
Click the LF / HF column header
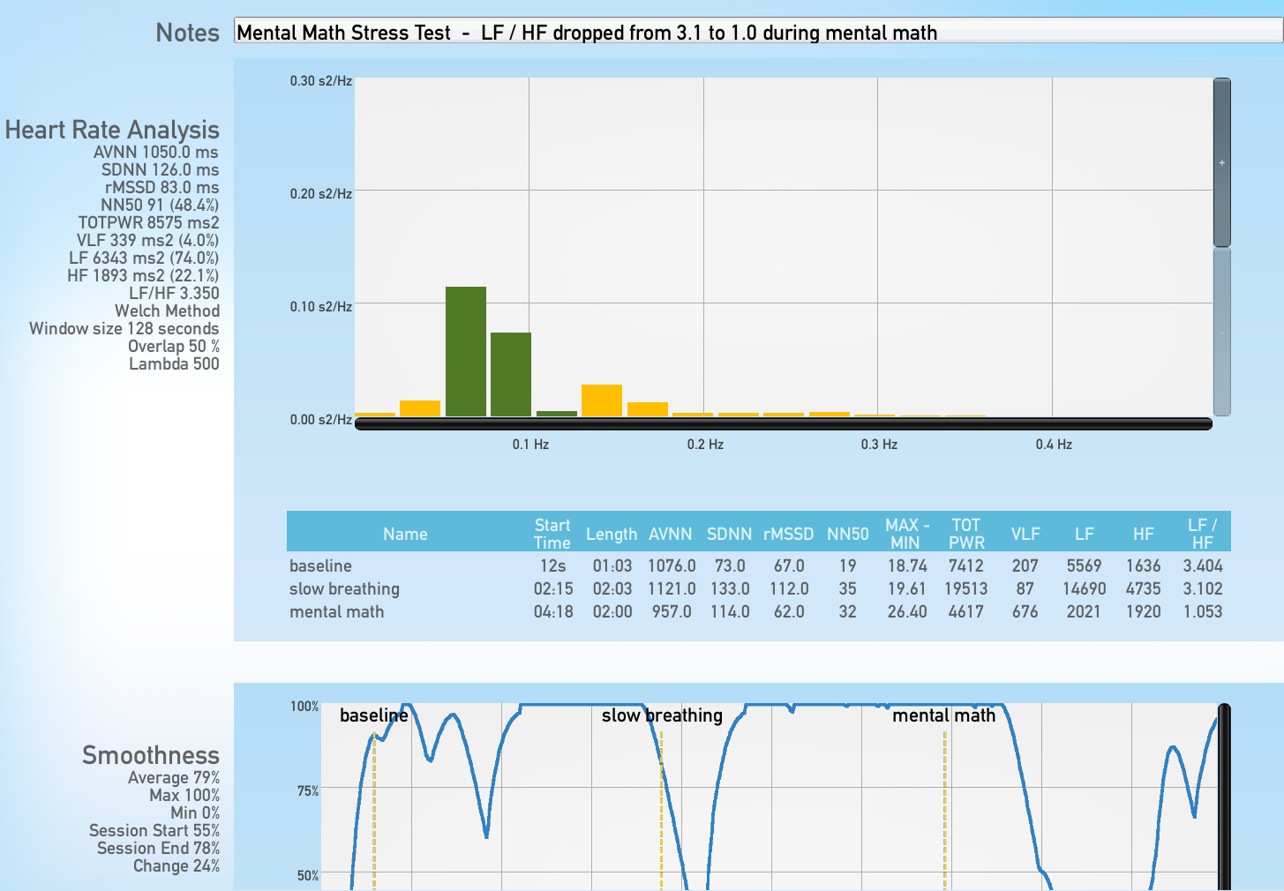point(1202,533)
